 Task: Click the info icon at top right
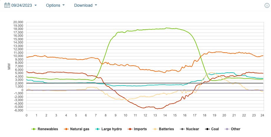tap(267, 5)
